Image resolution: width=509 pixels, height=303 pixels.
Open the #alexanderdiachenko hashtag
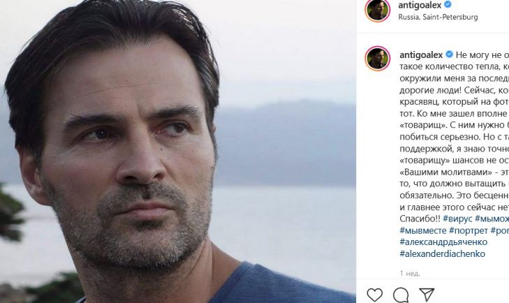(x=442, y=253)
